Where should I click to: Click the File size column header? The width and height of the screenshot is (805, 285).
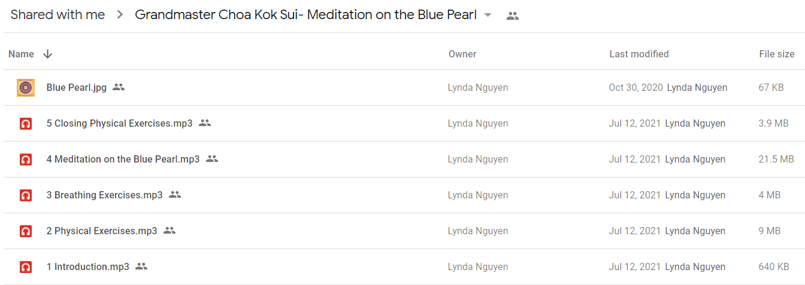coord(777,54)
